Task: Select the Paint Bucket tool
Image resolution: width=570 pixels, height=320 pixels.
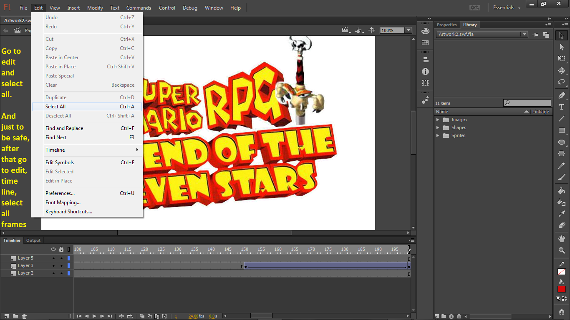Action: tap(562, 190)
